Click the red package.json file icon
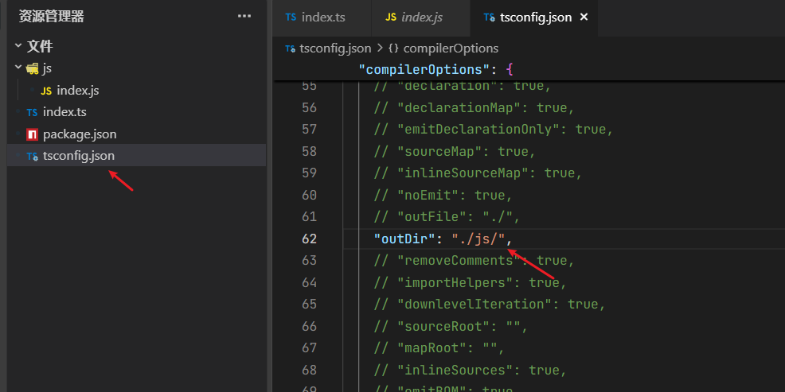785x392 pixels. tap(32, 134)
